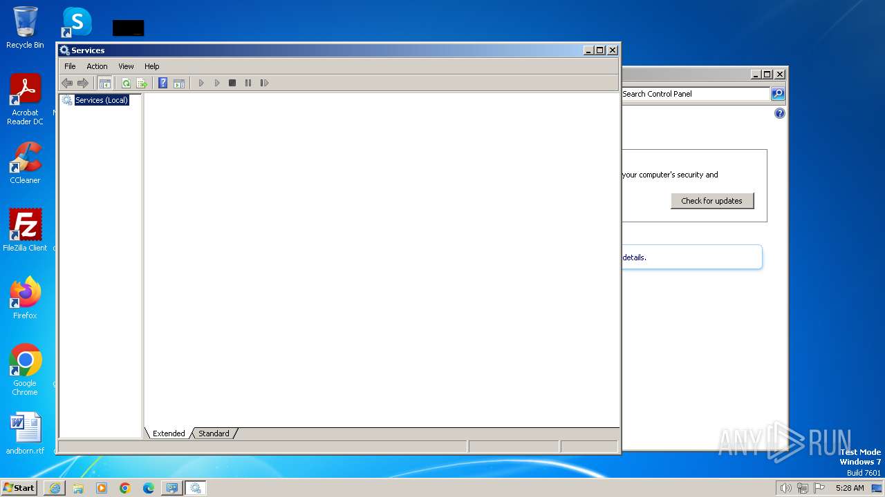
Task: Click the Forward arrow in Services toolbar
Action: point(83,83)
